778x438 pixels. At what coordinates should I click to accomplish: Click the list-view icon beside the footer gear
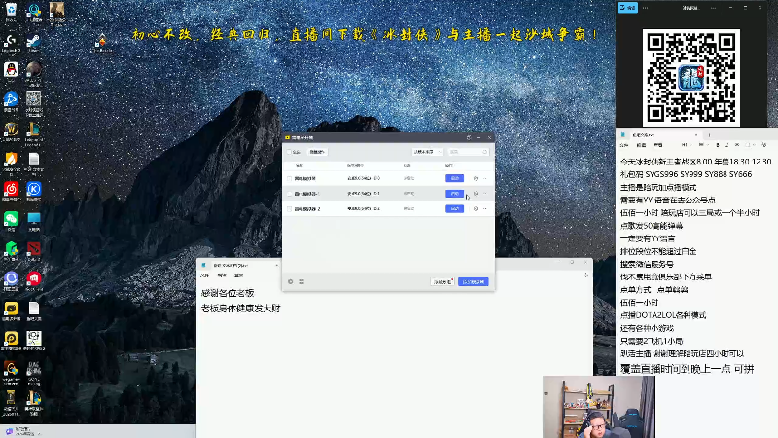click(301, 281)
